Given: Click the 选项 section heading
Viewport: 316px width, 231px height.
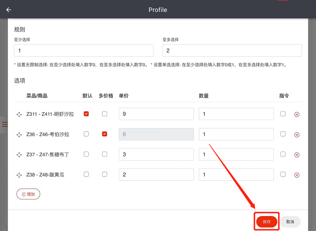Looking at the screenshot, I should pos(19,81).
